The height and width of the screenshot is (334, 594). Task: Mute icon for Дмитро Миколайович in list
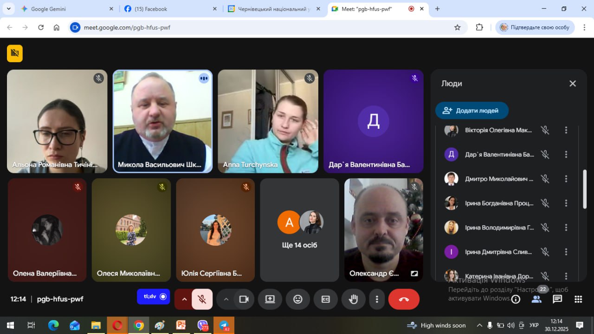coord(545,179)
